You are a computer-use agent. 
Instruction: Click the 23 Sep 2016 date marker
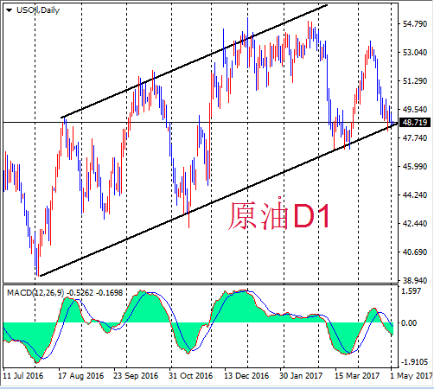pyautogui.click(x=136, y=376)
